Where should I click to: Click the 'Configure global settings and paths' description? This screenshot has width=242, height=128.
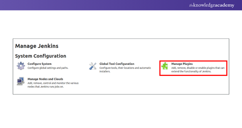click(x=48, y=68)
